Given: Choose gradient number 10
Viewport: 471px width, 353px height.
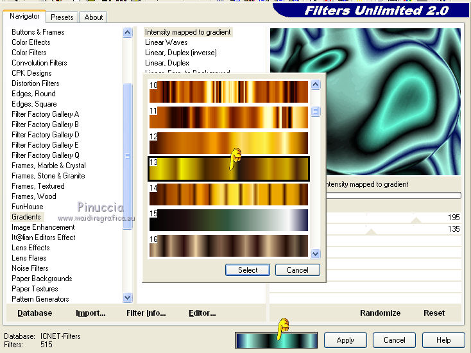Looking at the screenshot, I should tap(228, 92).
